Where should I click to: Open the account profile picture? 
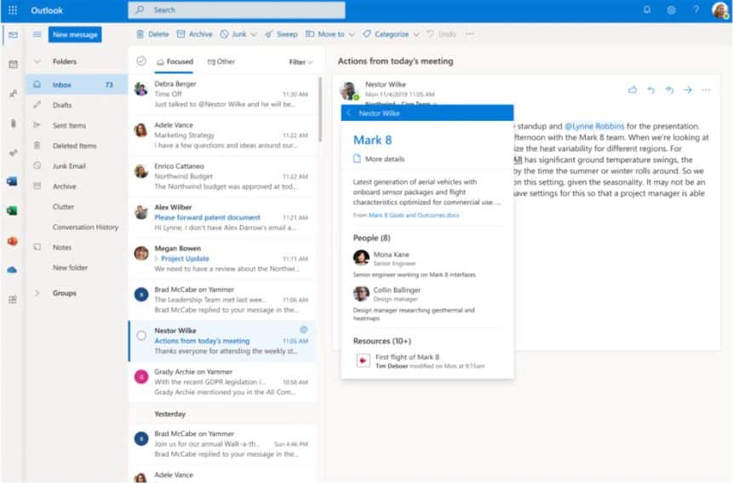(x=720, y=10)
